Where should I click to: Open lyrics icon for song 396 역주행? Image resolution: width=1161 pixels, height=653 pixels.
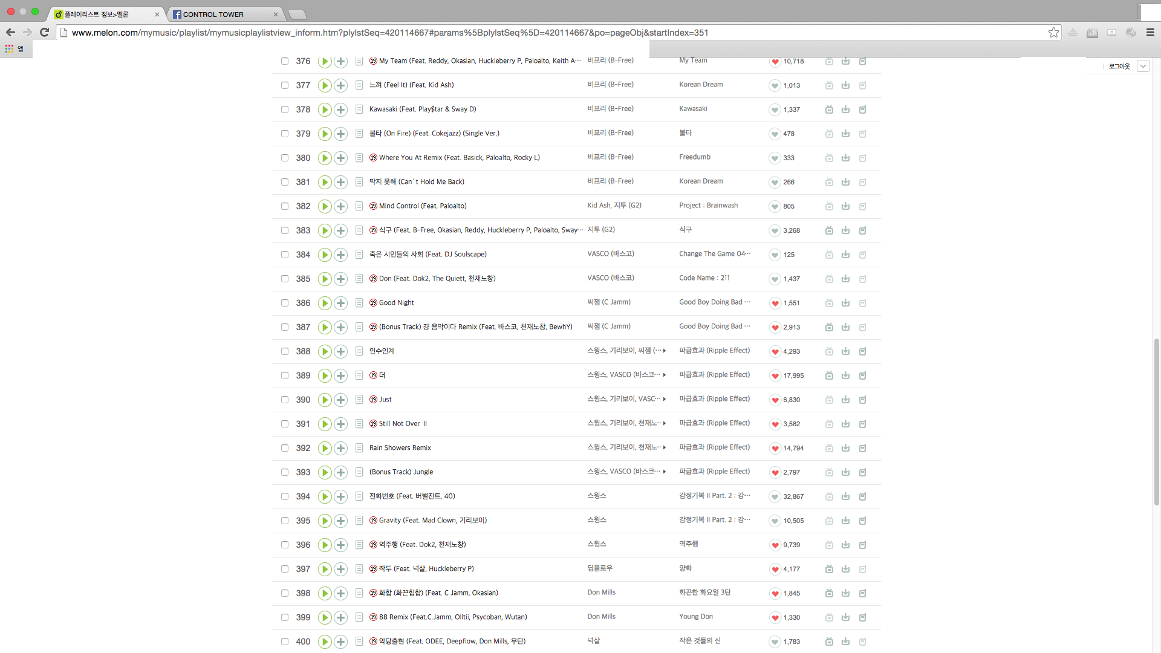359,545
